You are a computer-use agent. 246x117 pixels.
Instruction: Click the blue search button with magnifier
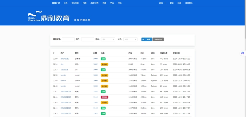(x=147, y=39)
